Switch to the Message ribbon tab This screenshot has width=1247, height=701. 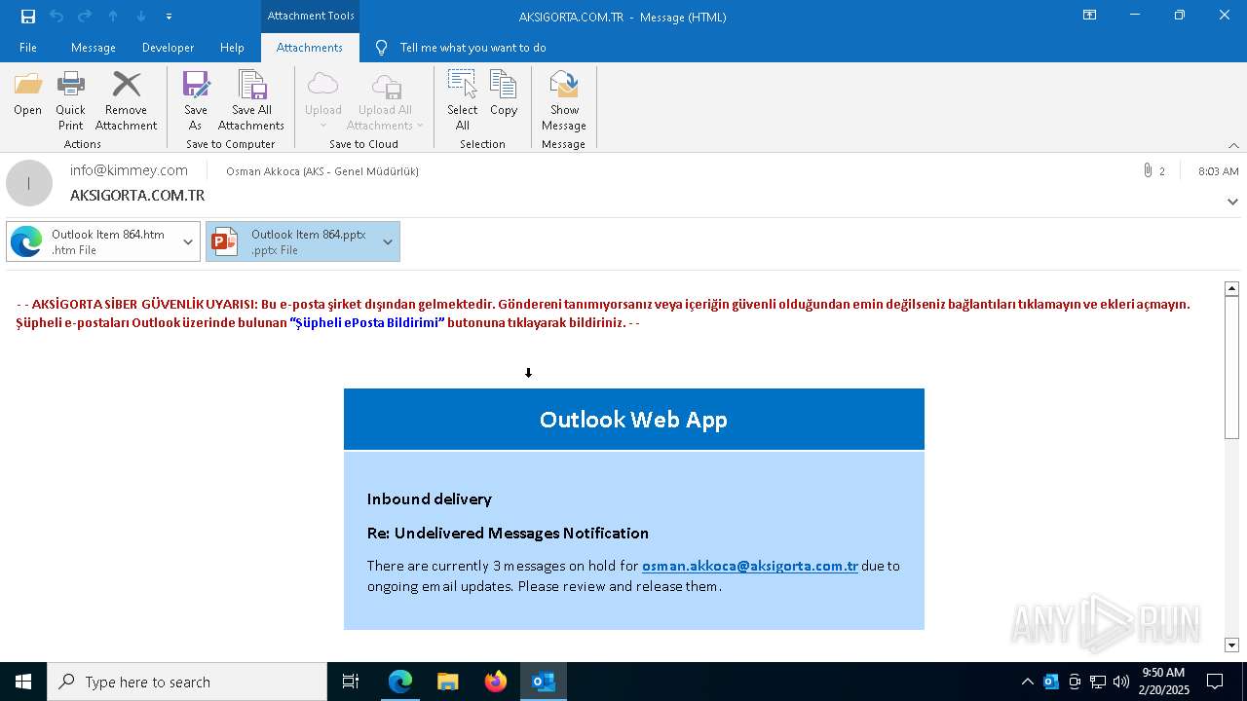click(94, 48)
